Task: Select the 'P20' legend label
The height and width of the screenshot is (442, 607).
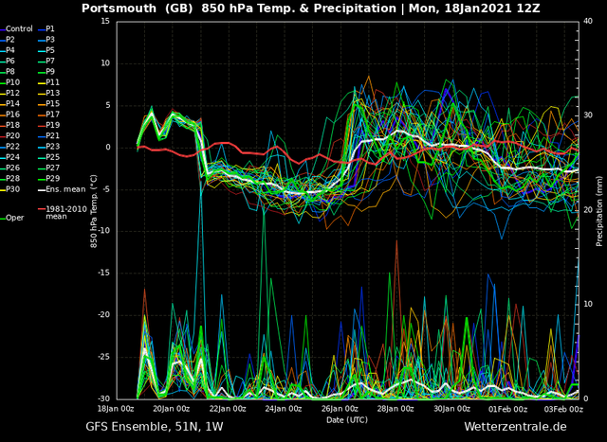Action: [x=10, y=136]
